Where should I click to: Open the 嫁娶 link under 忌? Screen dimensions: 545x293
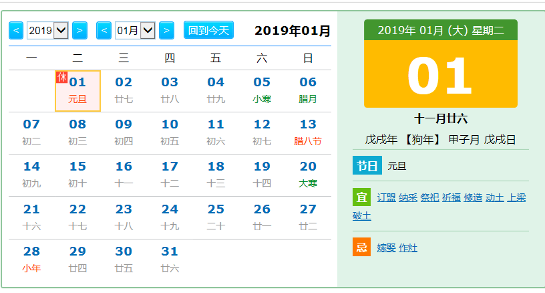point(386,248)
